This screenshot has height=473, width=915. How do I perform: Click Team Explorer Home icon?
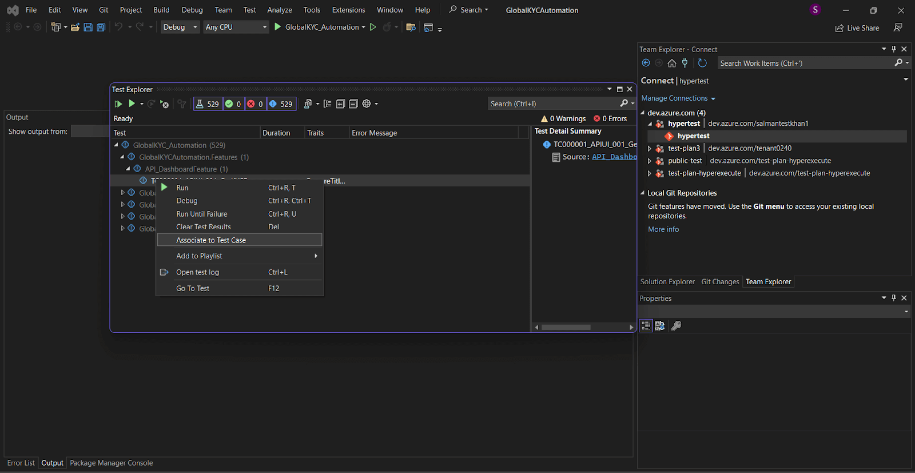(672, 63)
